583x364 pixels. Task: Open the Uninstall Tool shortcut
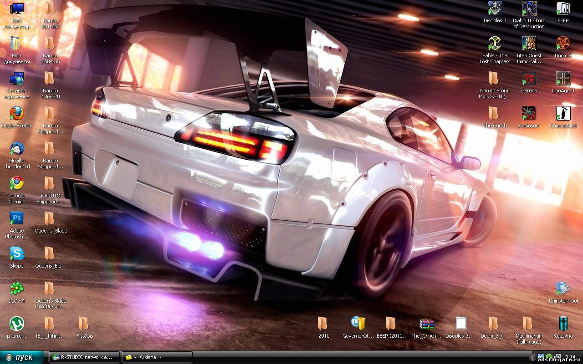[563, 288]
